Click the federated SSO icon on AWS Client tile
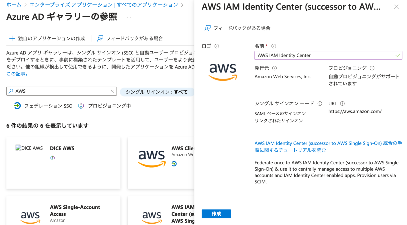Viewport: 407px width, 225px height. pos(174,164)
